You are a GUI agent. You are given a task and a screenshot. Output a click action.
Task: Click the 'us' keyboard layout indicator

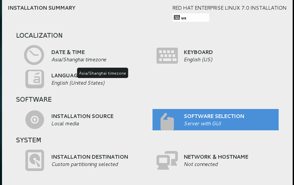(x=184, y=18)
